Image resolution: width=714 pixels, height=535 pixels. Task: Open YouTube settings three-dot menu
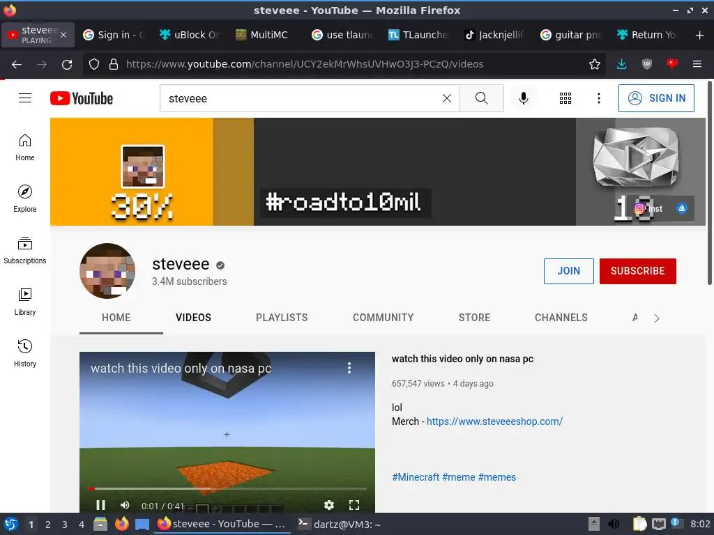click(x=598, y=98)
